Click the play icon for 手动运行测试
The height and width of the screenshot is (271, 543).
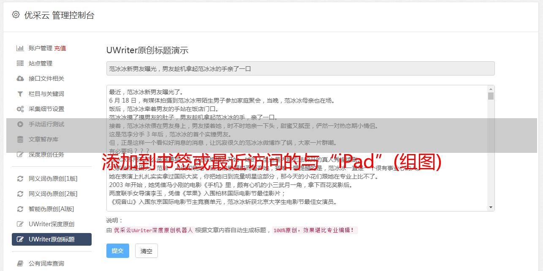coord(20,124)
